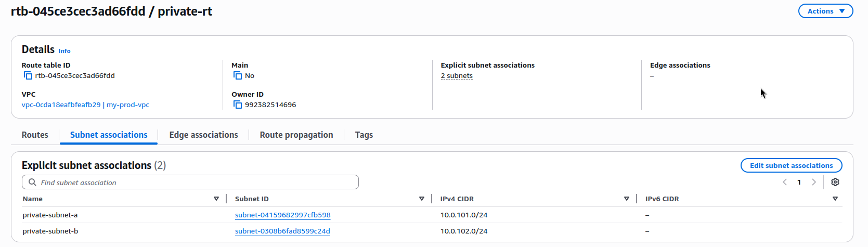Go to previous page of associations
This screenshot has width=868, height=247.
click(x=785, y=182)
